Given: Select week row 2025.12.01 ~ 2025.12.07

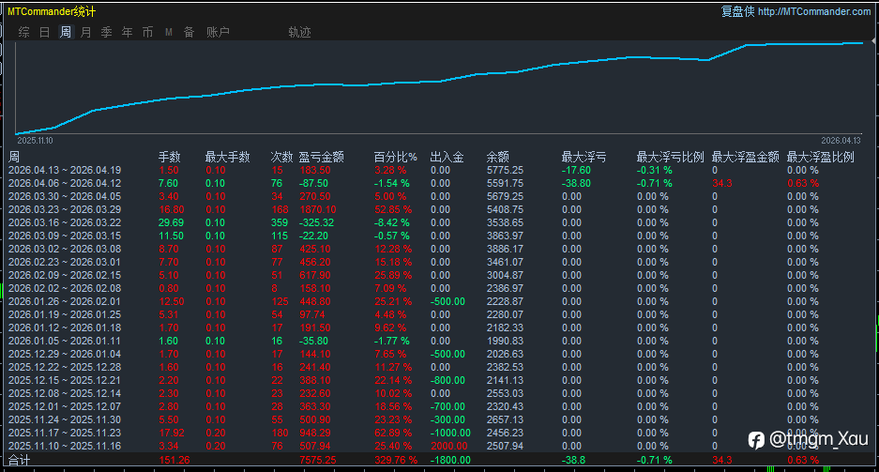Looking at the screenshot, I should pos(439,406).
